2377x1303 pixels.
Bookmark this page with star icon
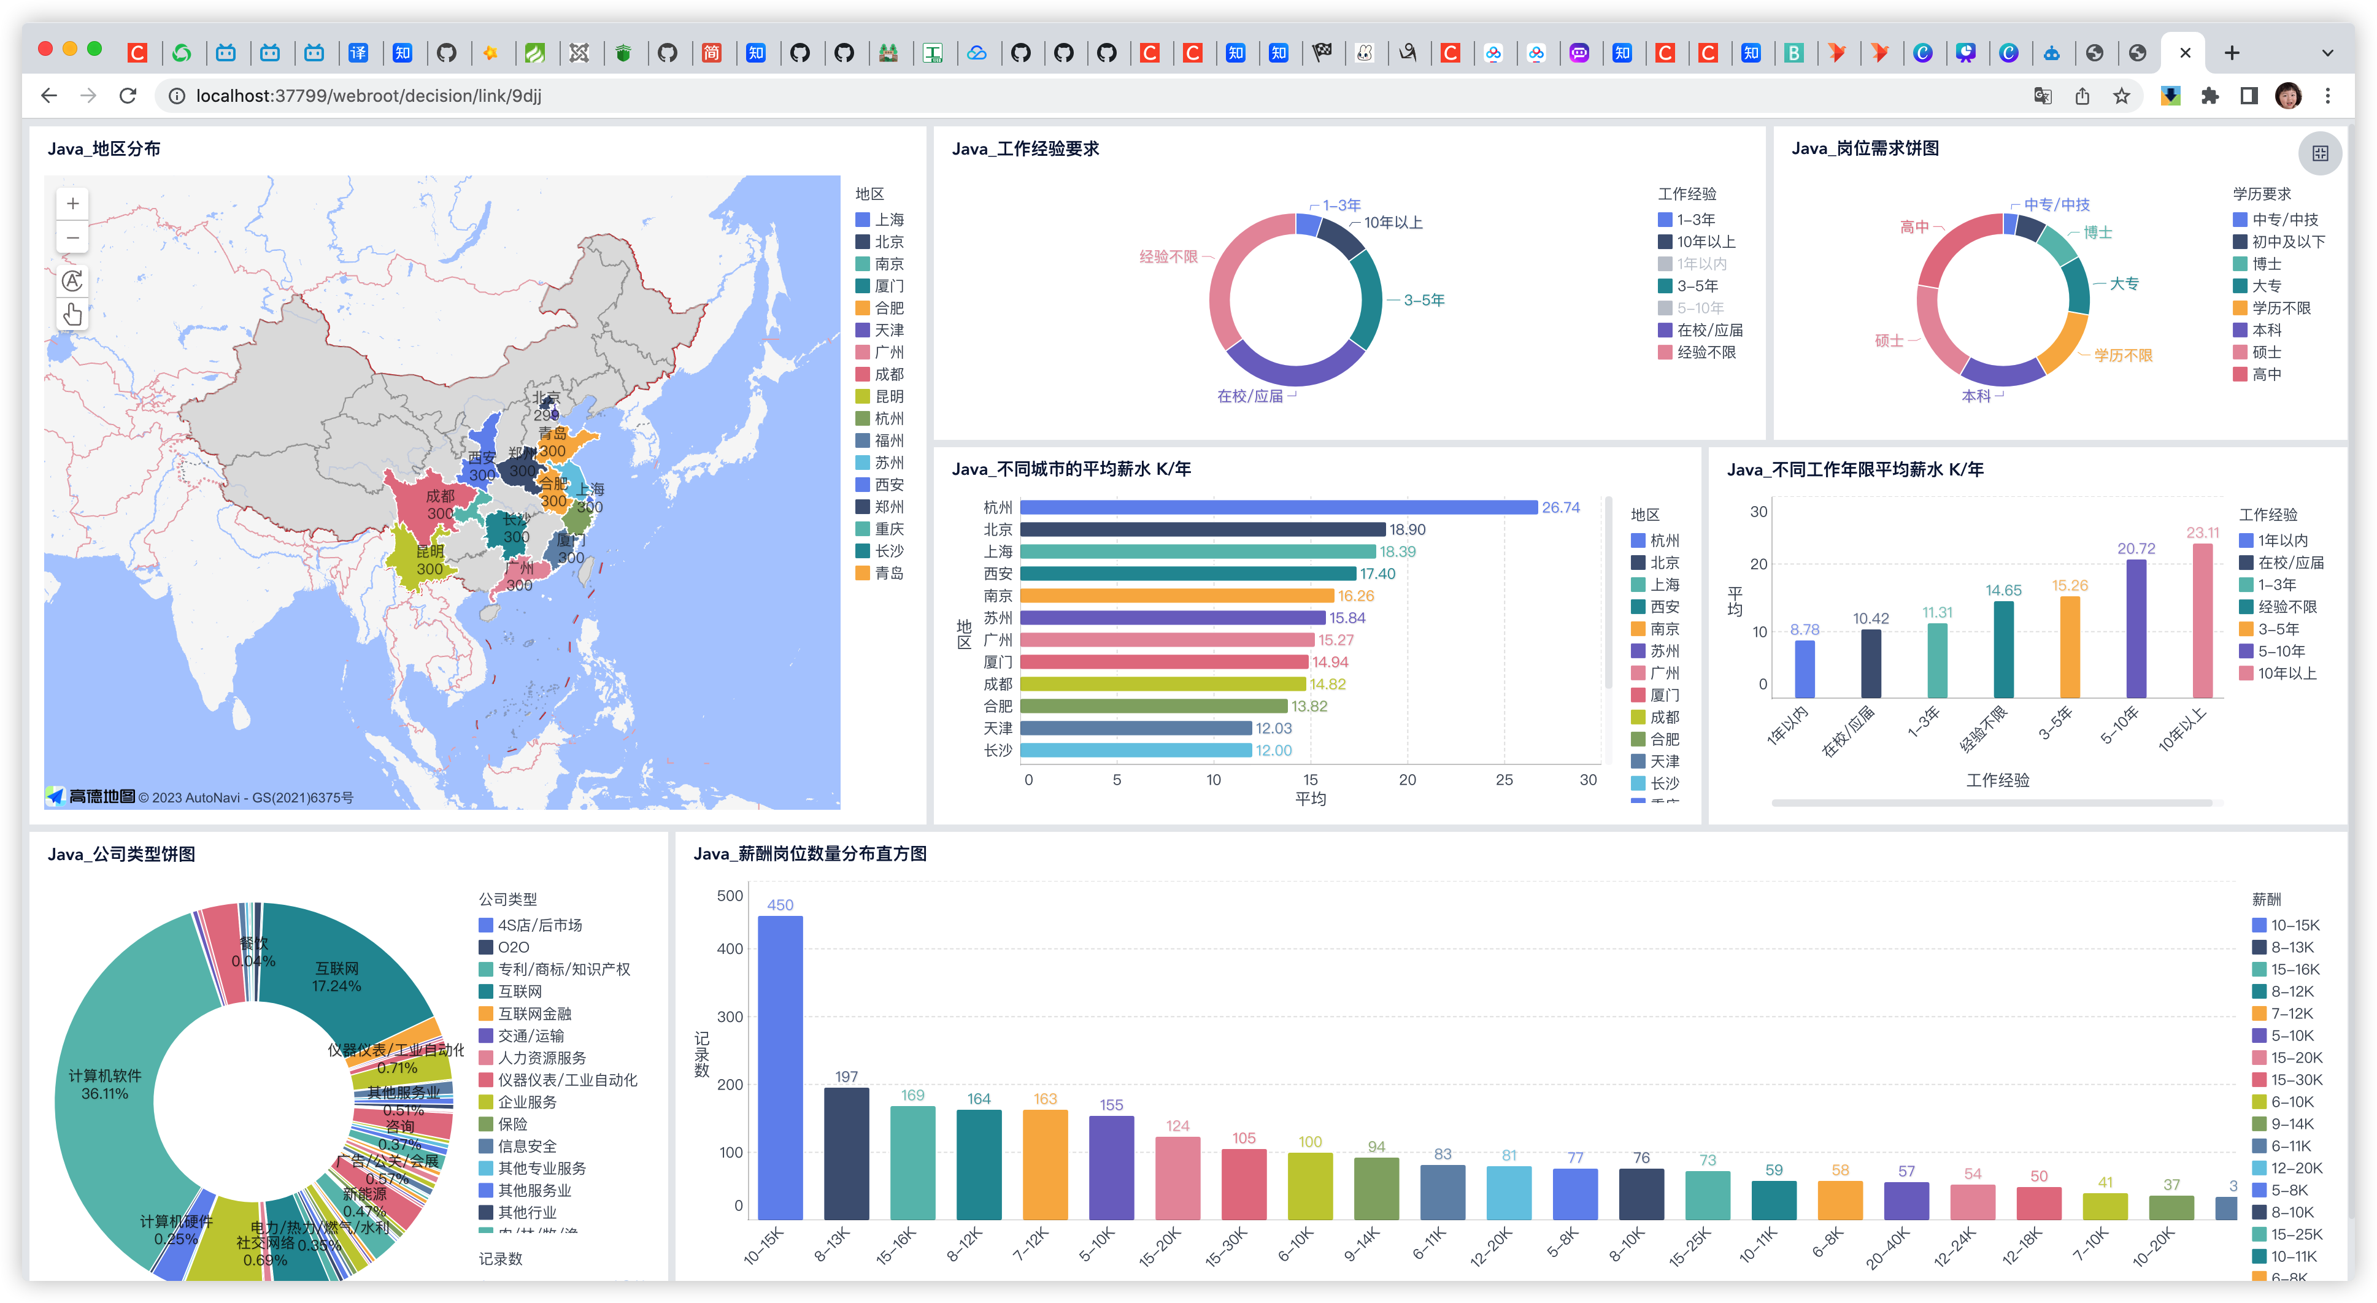tap(2121, 96)
